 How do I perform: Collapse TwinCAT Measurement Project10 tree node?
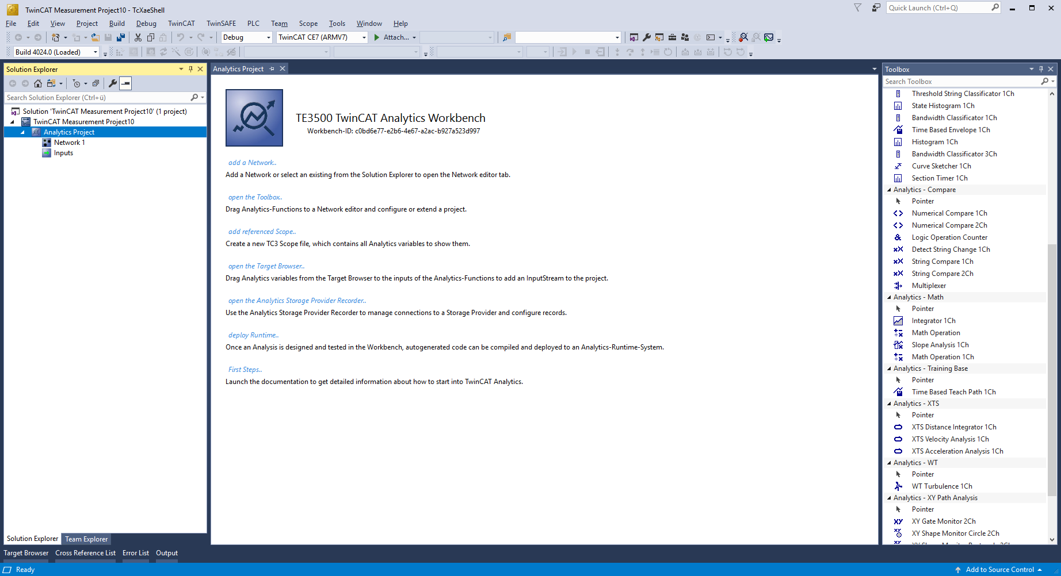[x=13, y=122]
